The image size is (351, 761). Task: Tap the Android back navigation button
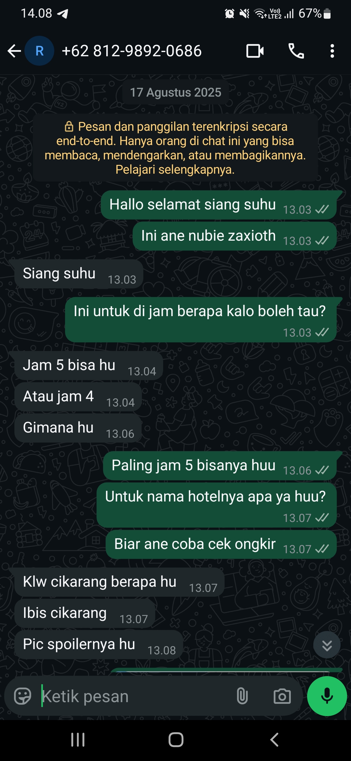coord(274,740)
